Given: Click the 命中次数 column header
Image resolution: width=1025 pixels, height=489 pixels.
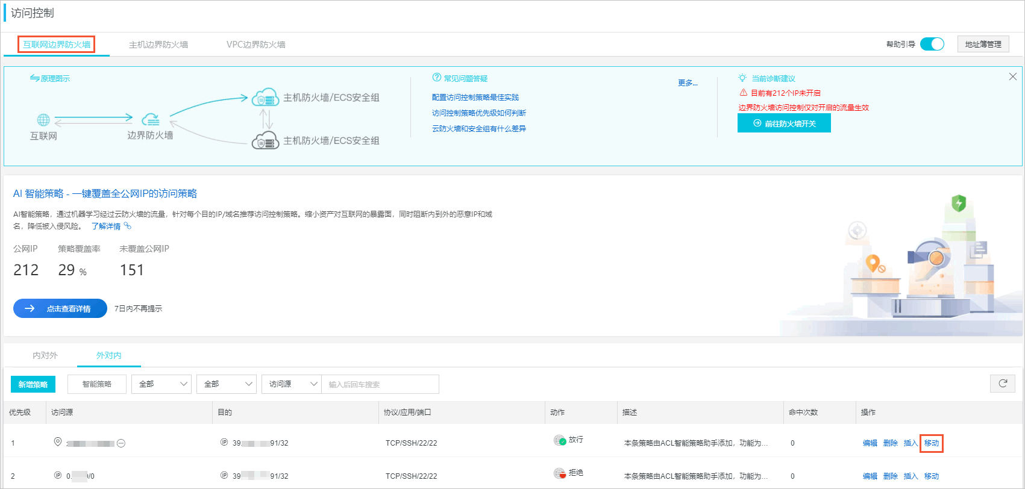Looking at the screenshot, I should tap(803, 413).
